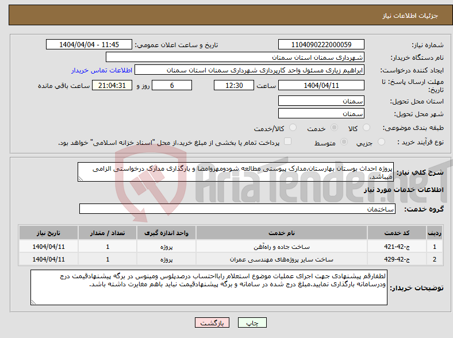The image size is (453, 338).
Task: Click the buyer organization name field
Action: [x=235, y=57]
